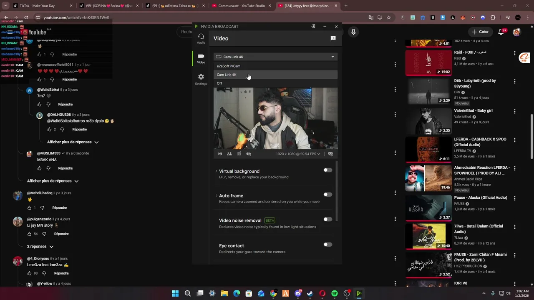Enable the Virtual background toggle
Screen dimensions: 534x300
click(x=328, y=170)
